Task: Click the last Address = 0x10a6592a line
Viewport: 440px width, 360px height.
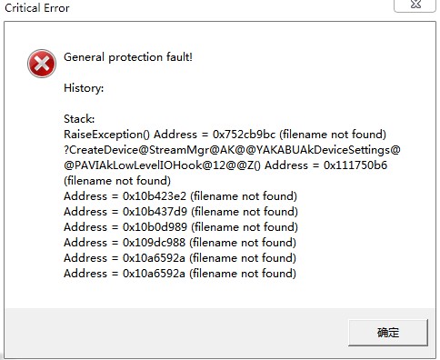Action: pos(180,274)
